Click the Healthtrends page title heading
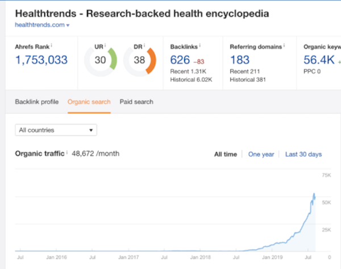Screen dimensions: 341x269 [x=142, y=14]
